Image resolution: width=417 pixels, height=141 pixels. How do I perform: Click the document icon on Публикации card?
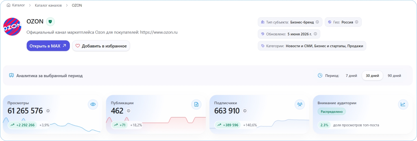(x=196, y=104)
